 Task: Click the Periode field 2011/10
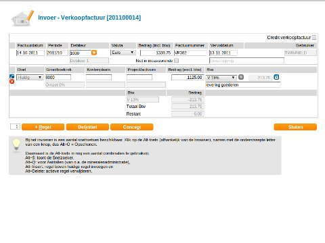[x=58, y=53]
